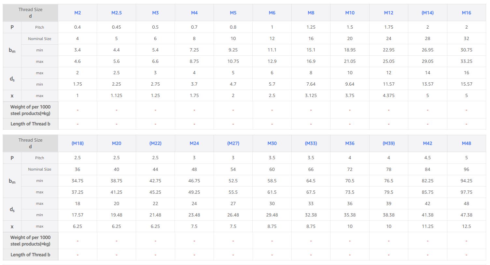Open the M8 thread size link
The height and width of the screenshot is (265, 490).
[x=311, y=13]
